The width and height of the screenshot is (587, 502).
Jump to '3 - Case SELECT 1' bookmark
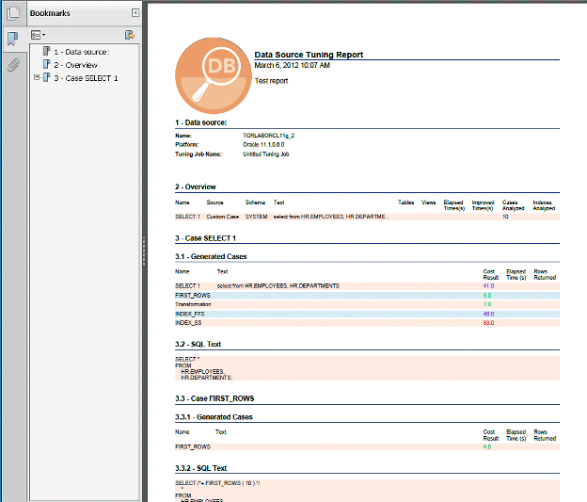[87, 78]
